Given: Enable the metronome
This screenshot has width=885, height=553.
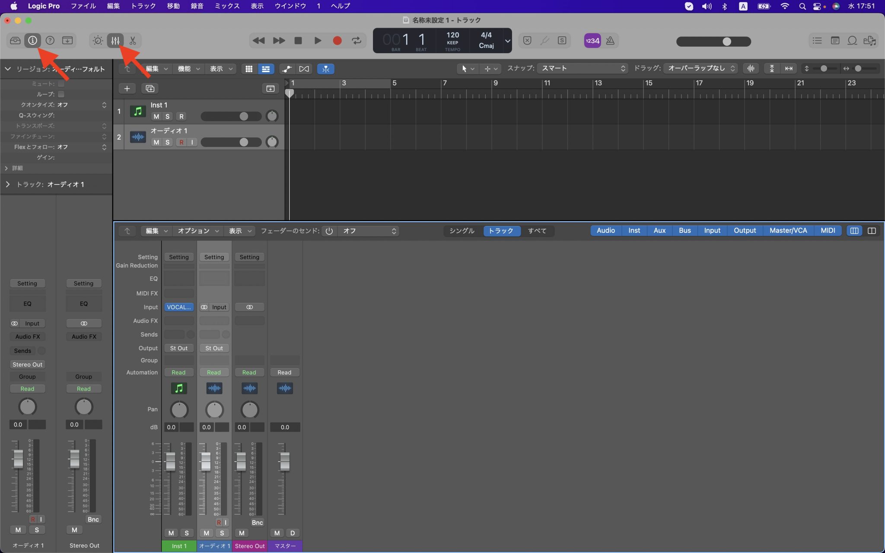Looking at the screenshot, I should [611, 40].
